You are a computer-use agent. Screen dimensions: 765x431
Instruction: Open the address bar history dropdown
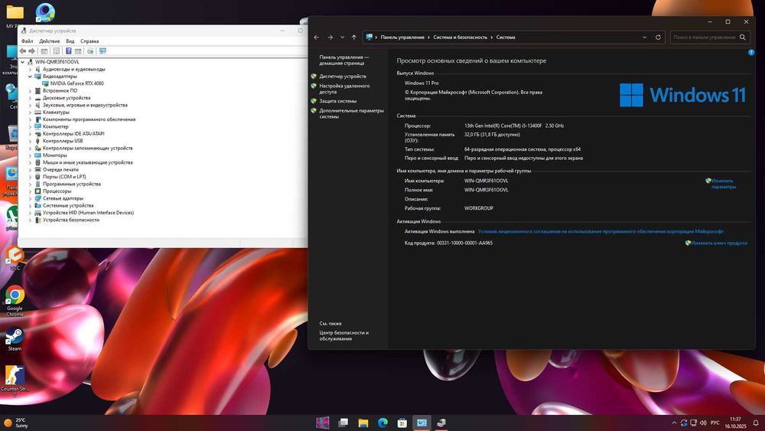(643, 37)
